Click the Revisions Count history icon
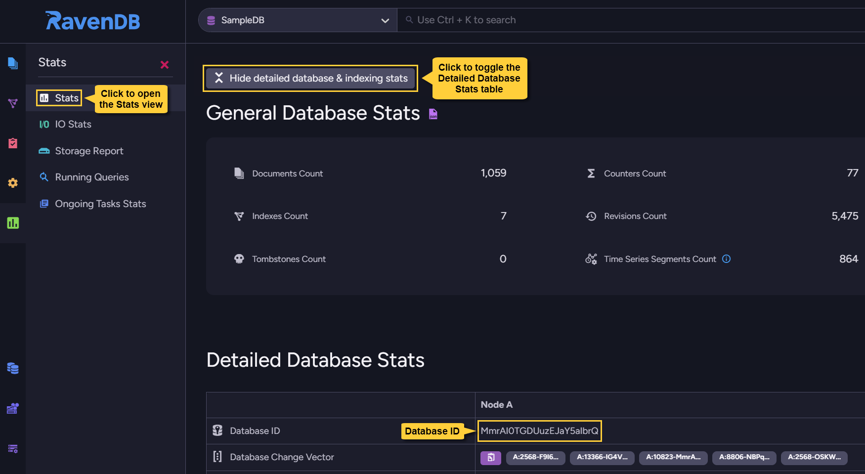The height and width of the screenshot is (474, 865). [591, 216]
